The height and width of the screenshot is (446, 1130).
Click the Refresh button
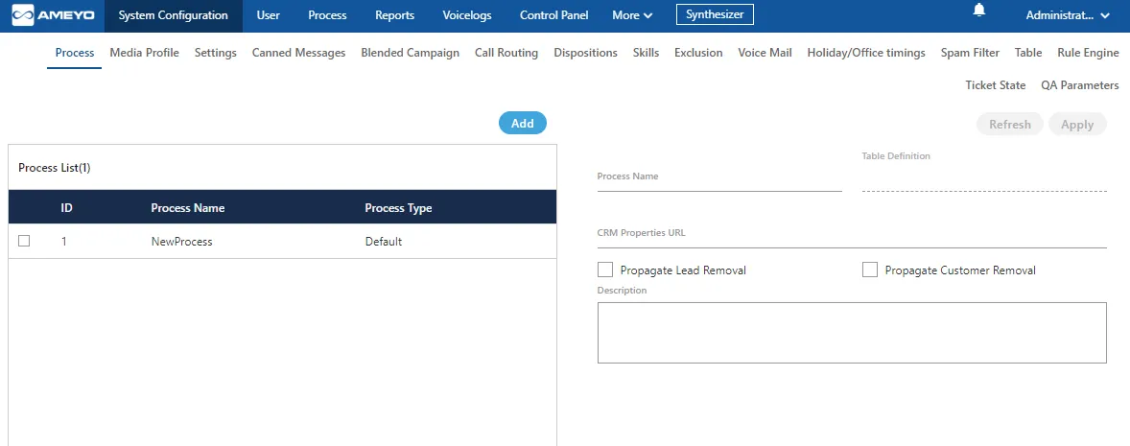pyautogui.click(x=1010, y=124)
